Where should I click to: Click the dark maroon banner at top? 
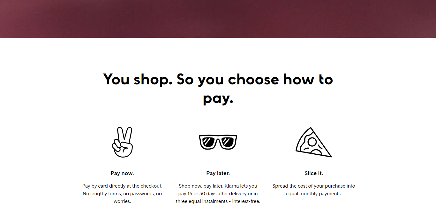[x=218, y=19]
